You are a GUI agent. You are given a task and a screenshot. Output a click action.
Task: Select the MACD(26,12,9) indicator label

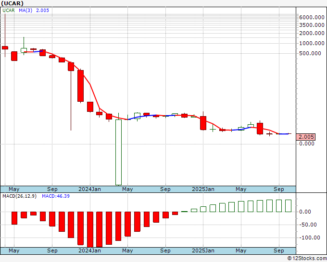point(19,196)
